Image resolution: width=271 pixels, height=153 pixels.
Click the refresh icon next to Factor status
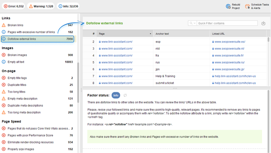125,95
